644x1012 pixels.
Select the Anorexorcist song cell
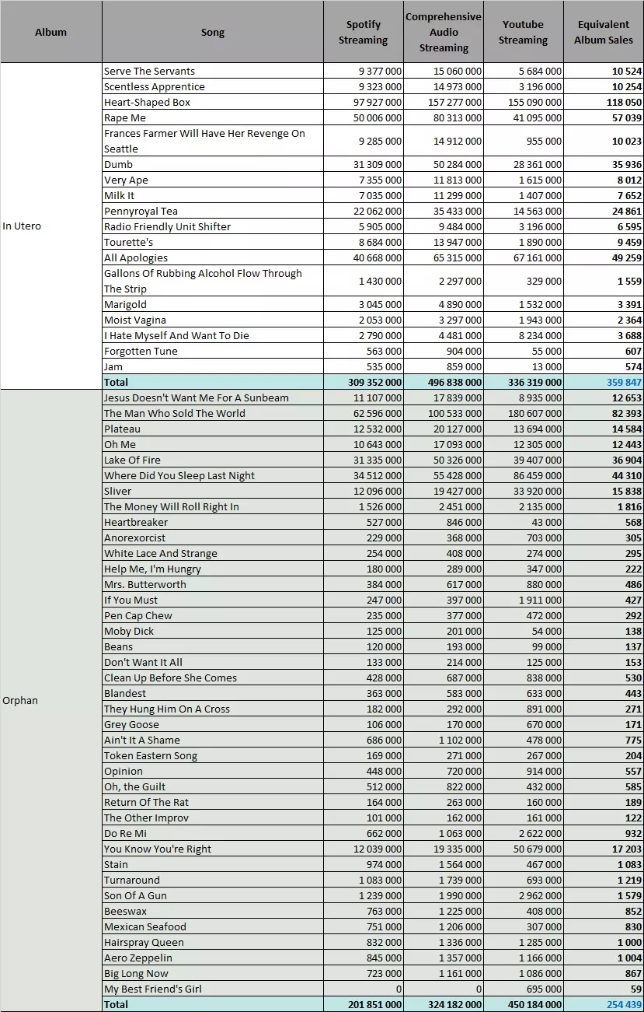(x=213, y=538)
